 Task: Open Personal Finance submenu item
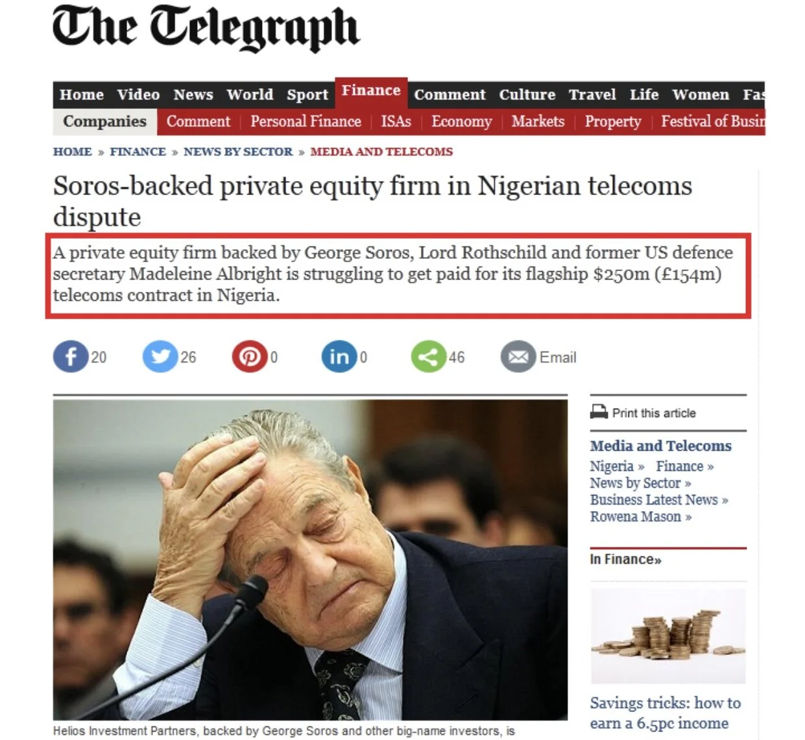306,121
